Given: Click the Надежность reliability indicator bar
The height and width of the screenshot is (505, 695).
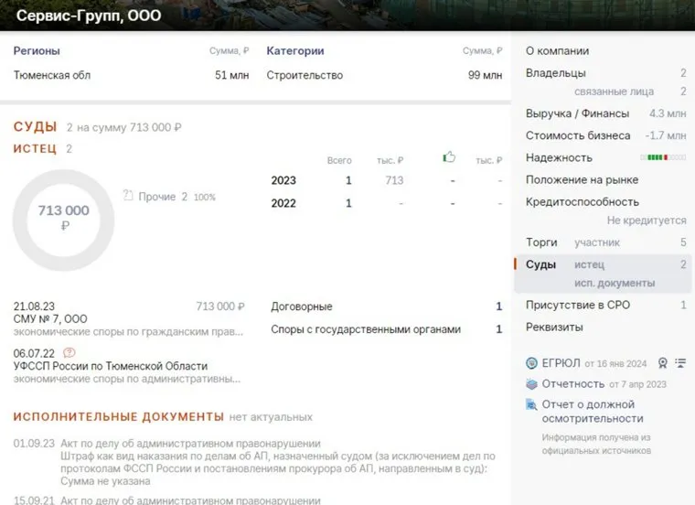Looking at the screenshot, I should (668, 157).
